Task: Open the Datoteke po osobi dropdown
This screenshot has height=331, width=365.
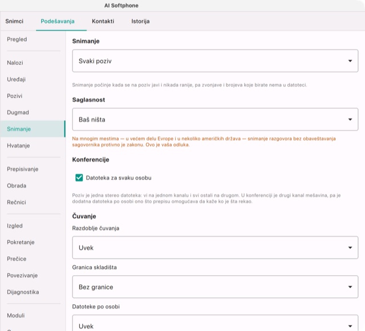Action: click(215, 324)
